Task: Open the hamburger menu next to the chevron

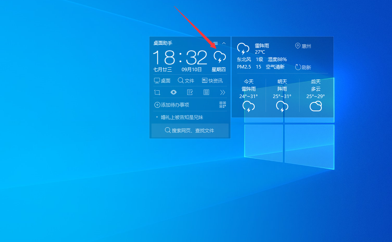Action: [x=216, y=43]
